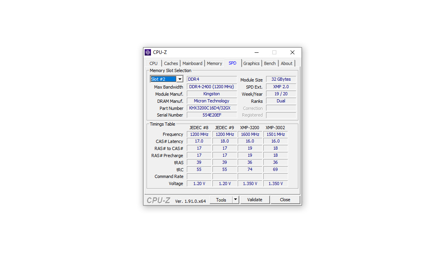445x278 pixels.
Task: Close the CPU-Z window with X
Action: coord(292,52)
